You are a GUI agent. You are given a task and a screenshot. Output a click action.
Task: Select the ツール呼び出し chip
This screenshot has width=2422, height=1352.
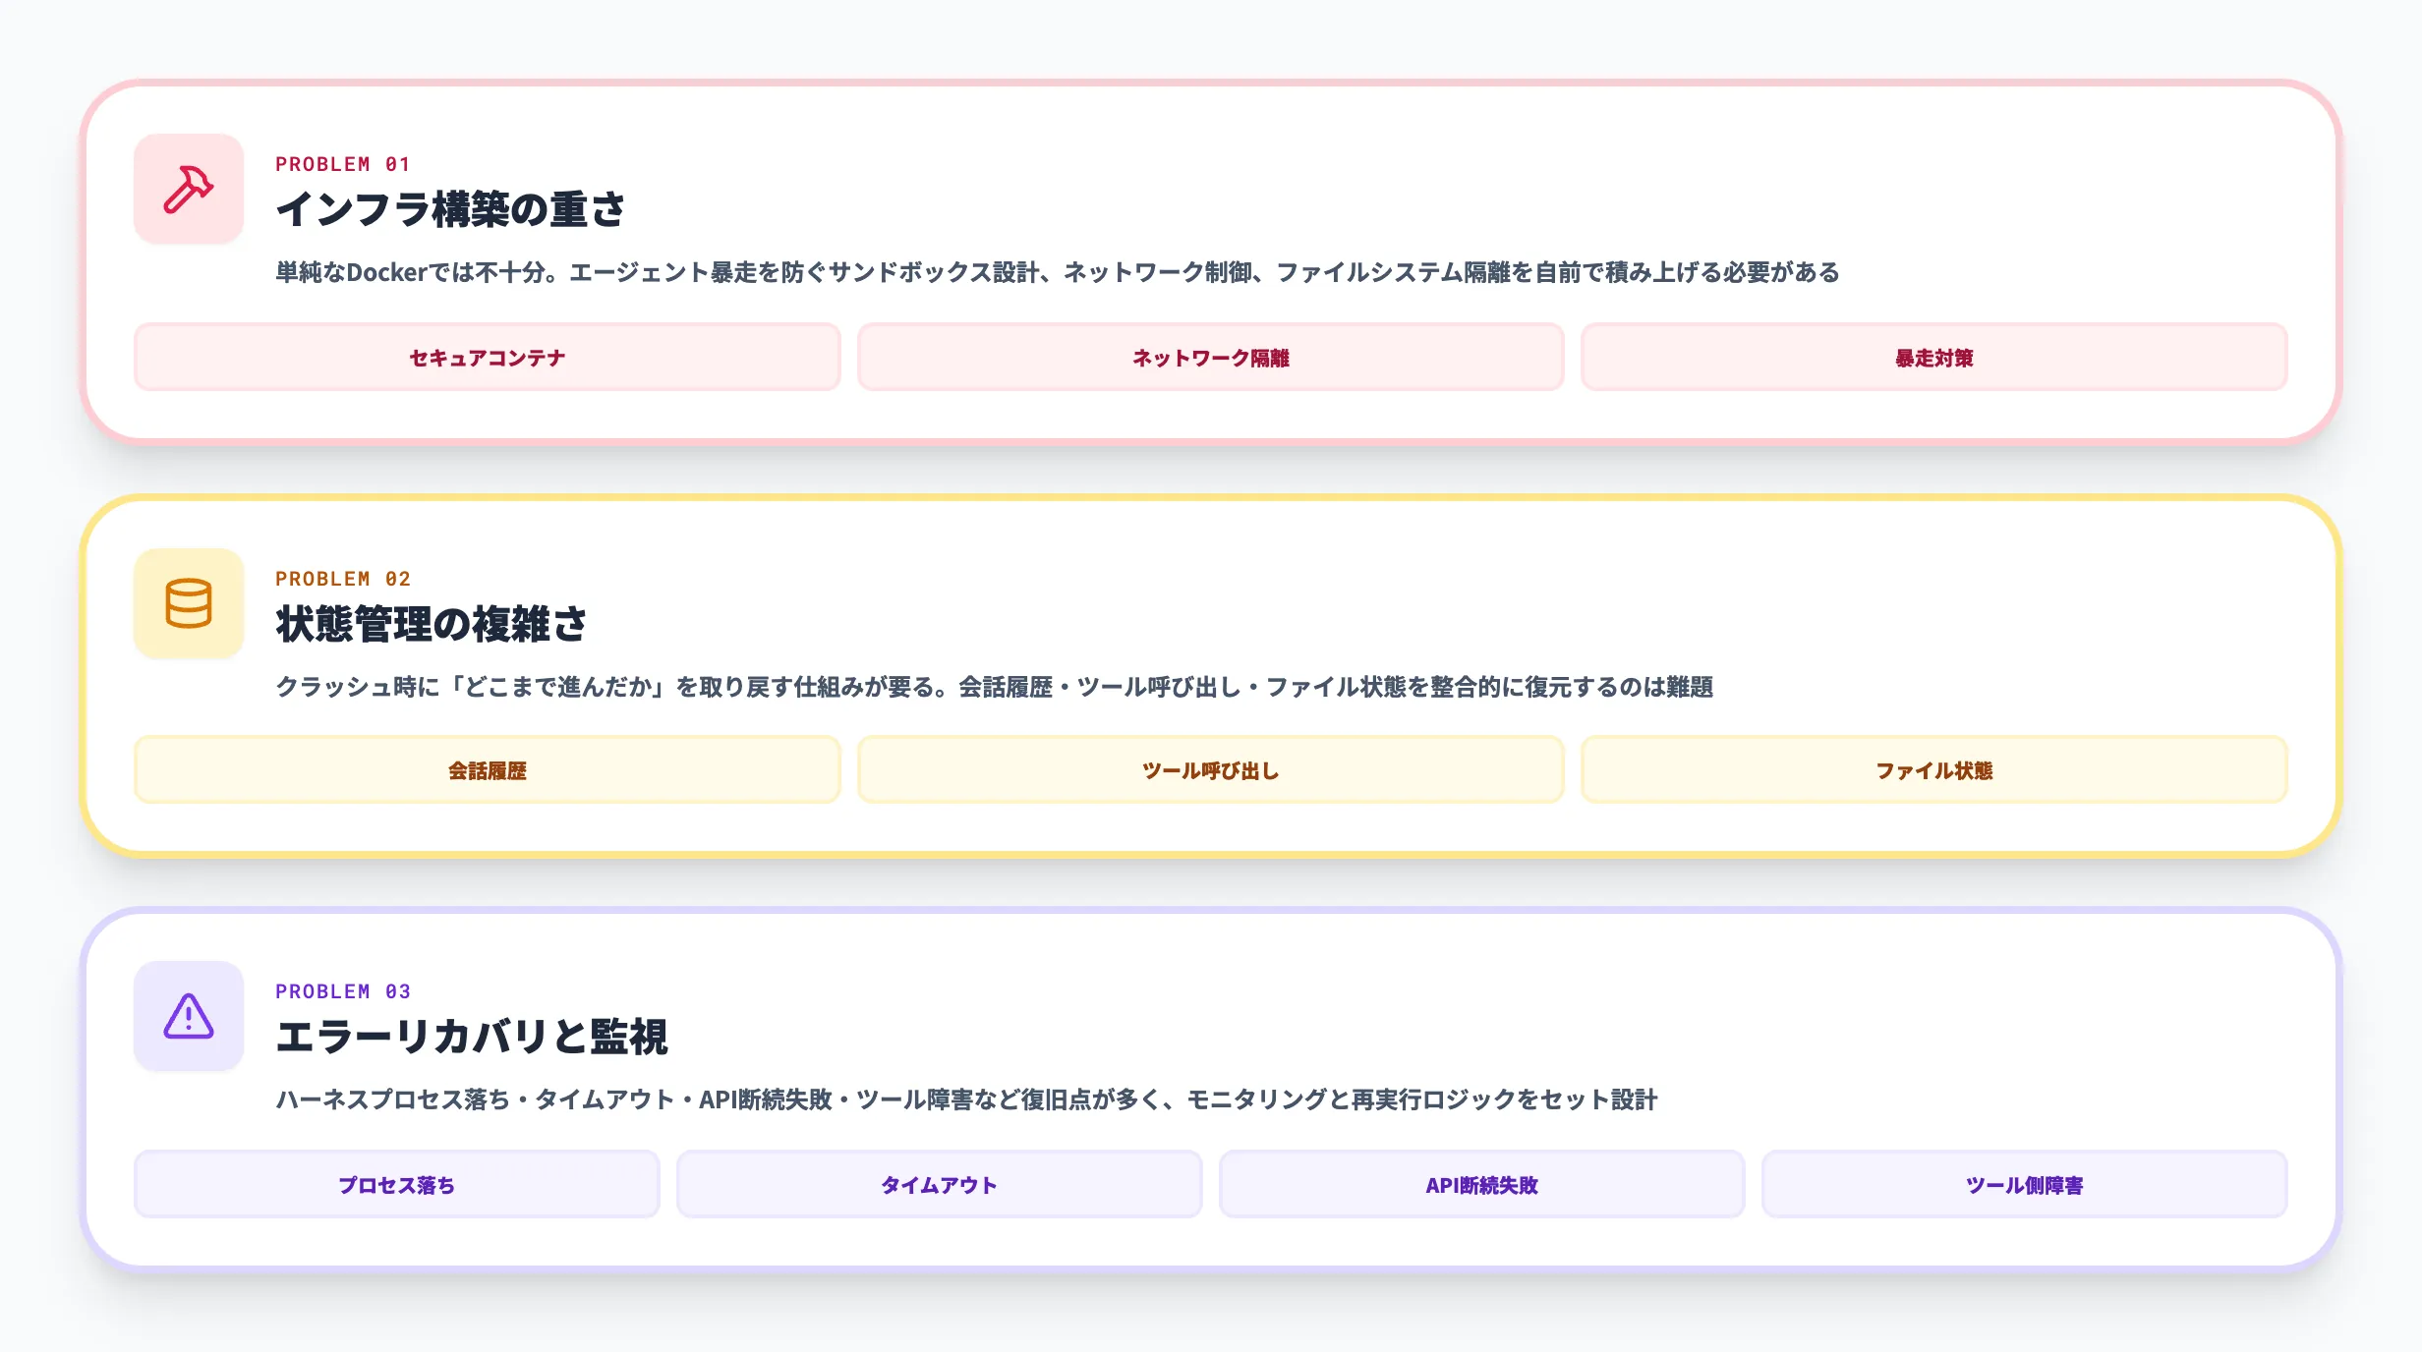pos(1210,770)
